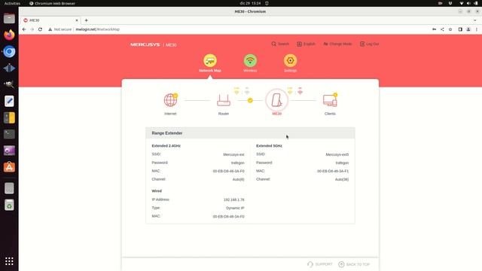Click Change Mode in header

337,44
